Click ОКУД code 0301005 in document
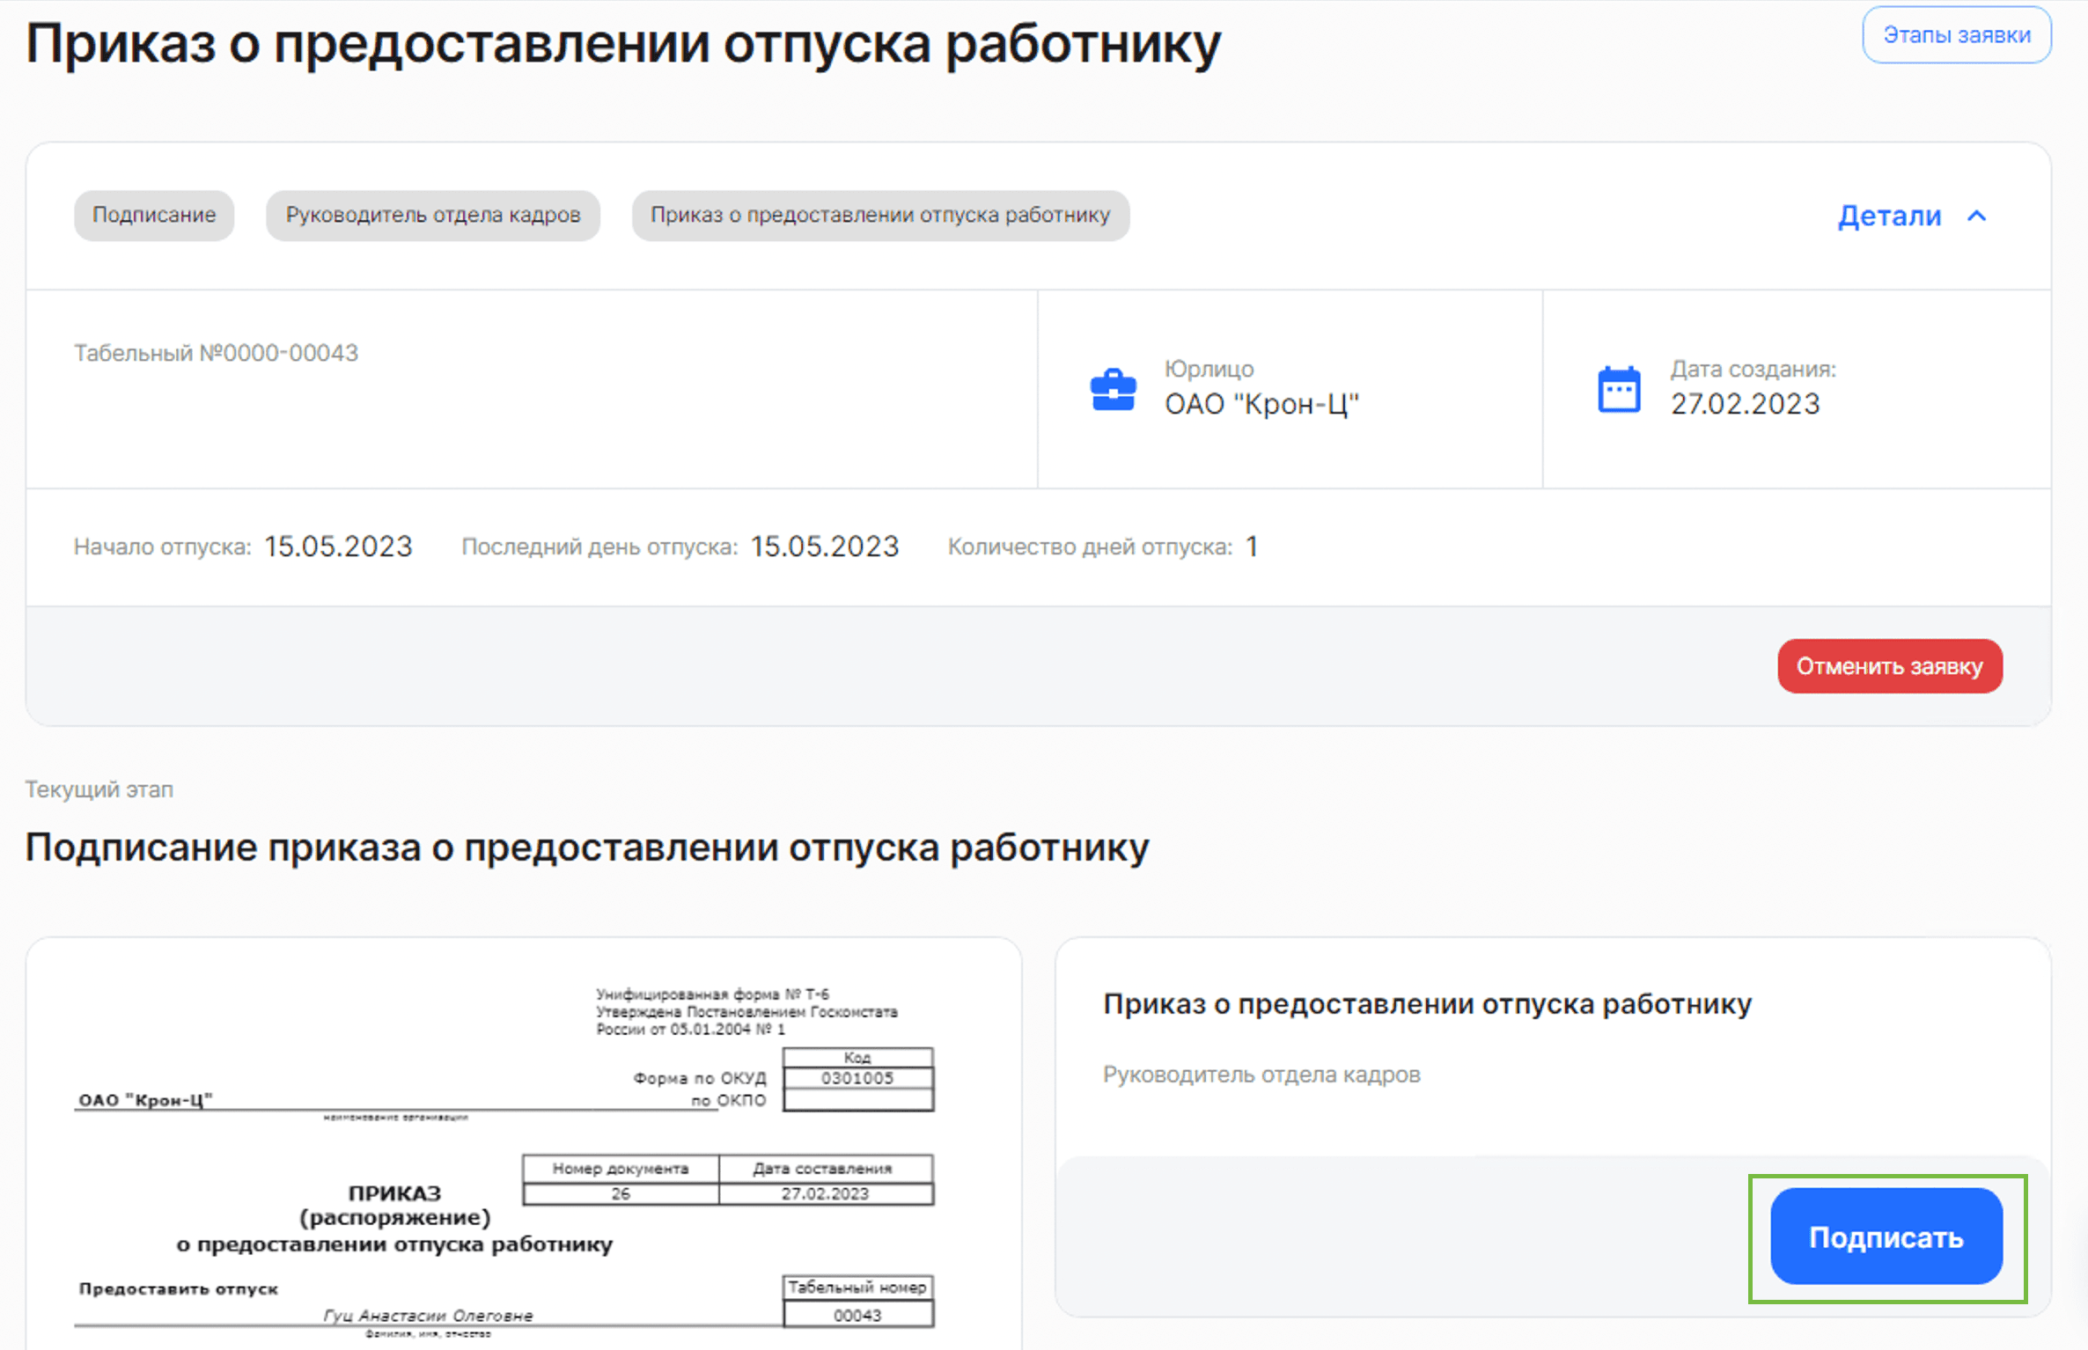Screen dimensions: 2088x1350 857,1078
